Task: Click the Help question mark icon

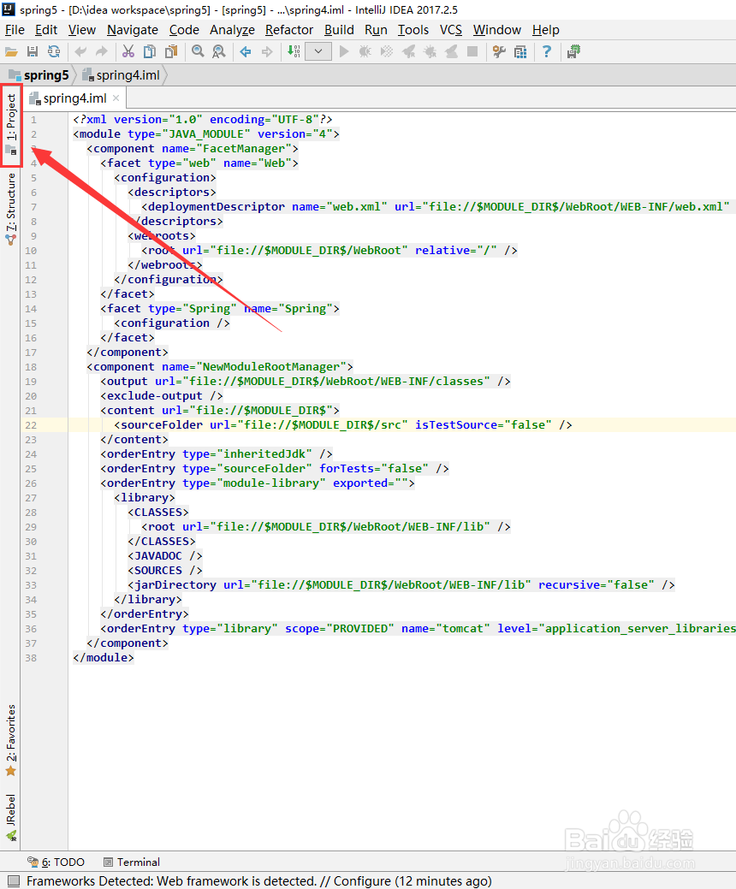Action: pyautogui.click(x=547, y=52)
